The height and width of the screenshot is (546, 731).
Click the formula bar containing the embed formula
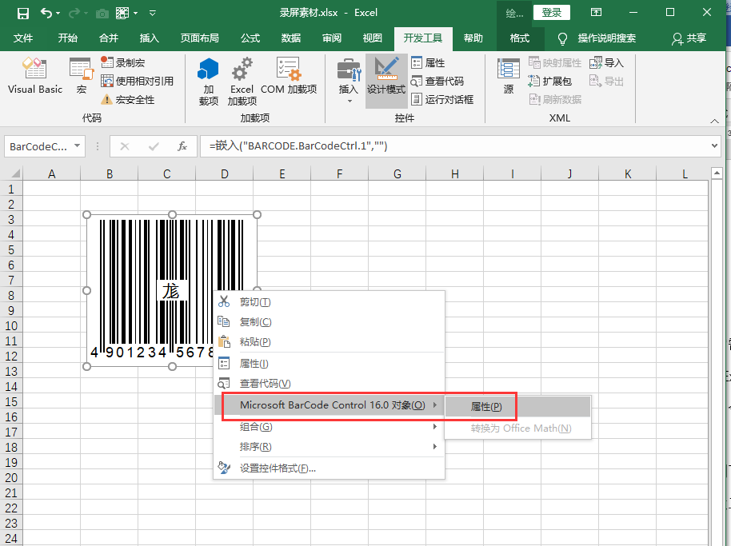[453, 146]
